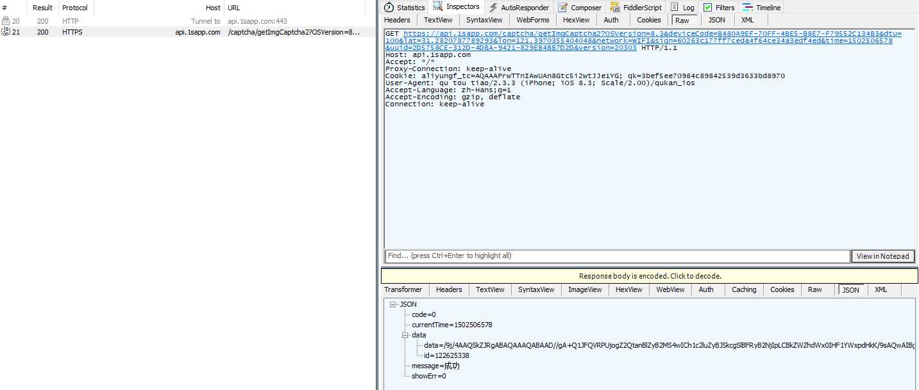Sort sessions by the Result column header

coord(42,8)
